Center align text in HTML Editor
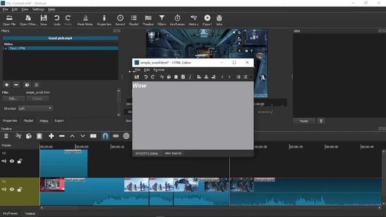The height and width of the screenshot is (217, 386). tap(206, 77)
